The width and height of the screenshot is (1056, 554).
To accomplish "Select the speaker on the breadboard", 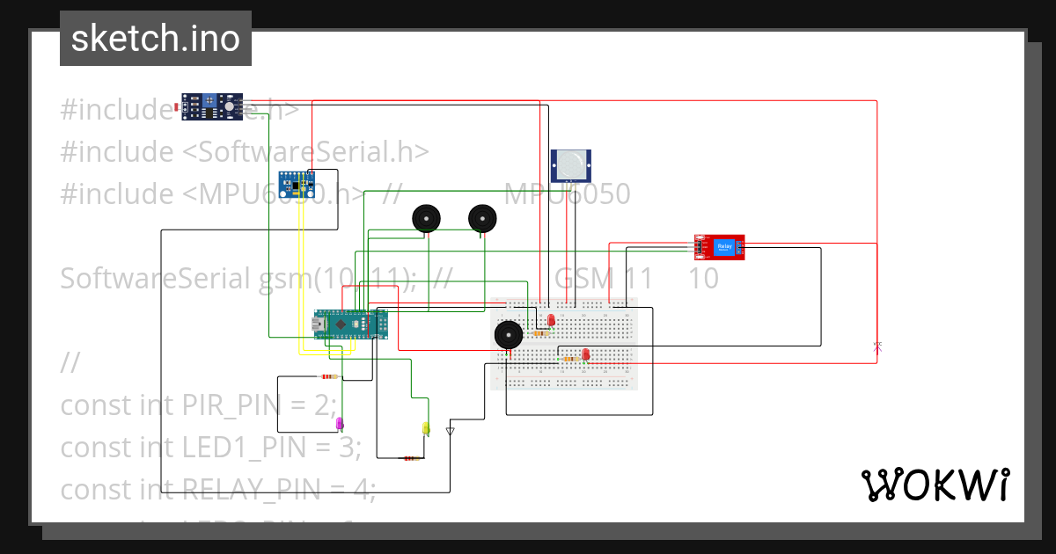I will tap(509, 334).
